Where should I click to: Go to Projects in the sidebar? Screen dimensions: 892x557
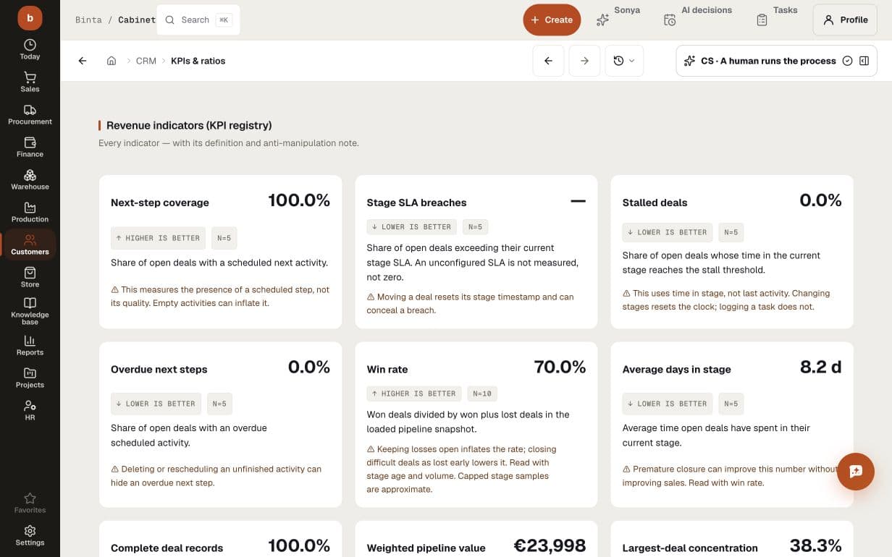30,378
